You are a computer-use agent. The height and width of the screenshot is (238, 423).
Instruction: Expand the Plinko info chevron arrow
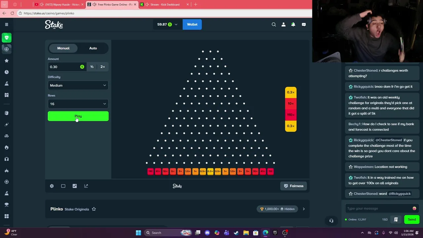[x=304, y=209]
